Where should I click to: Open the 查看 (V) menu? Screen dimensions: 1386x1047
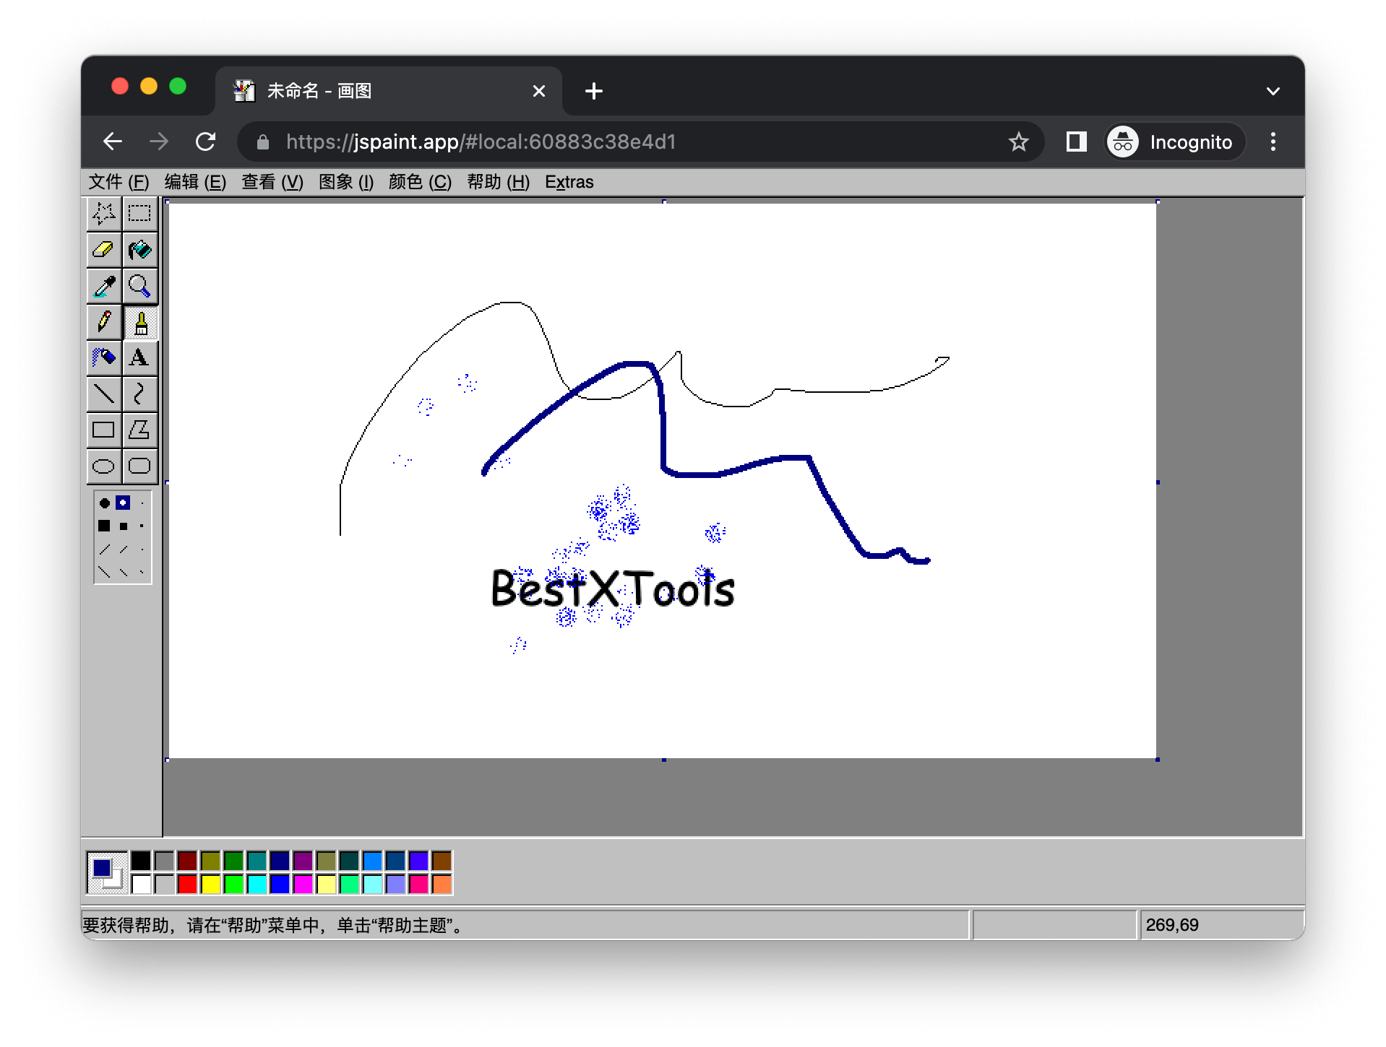point(272,182)
